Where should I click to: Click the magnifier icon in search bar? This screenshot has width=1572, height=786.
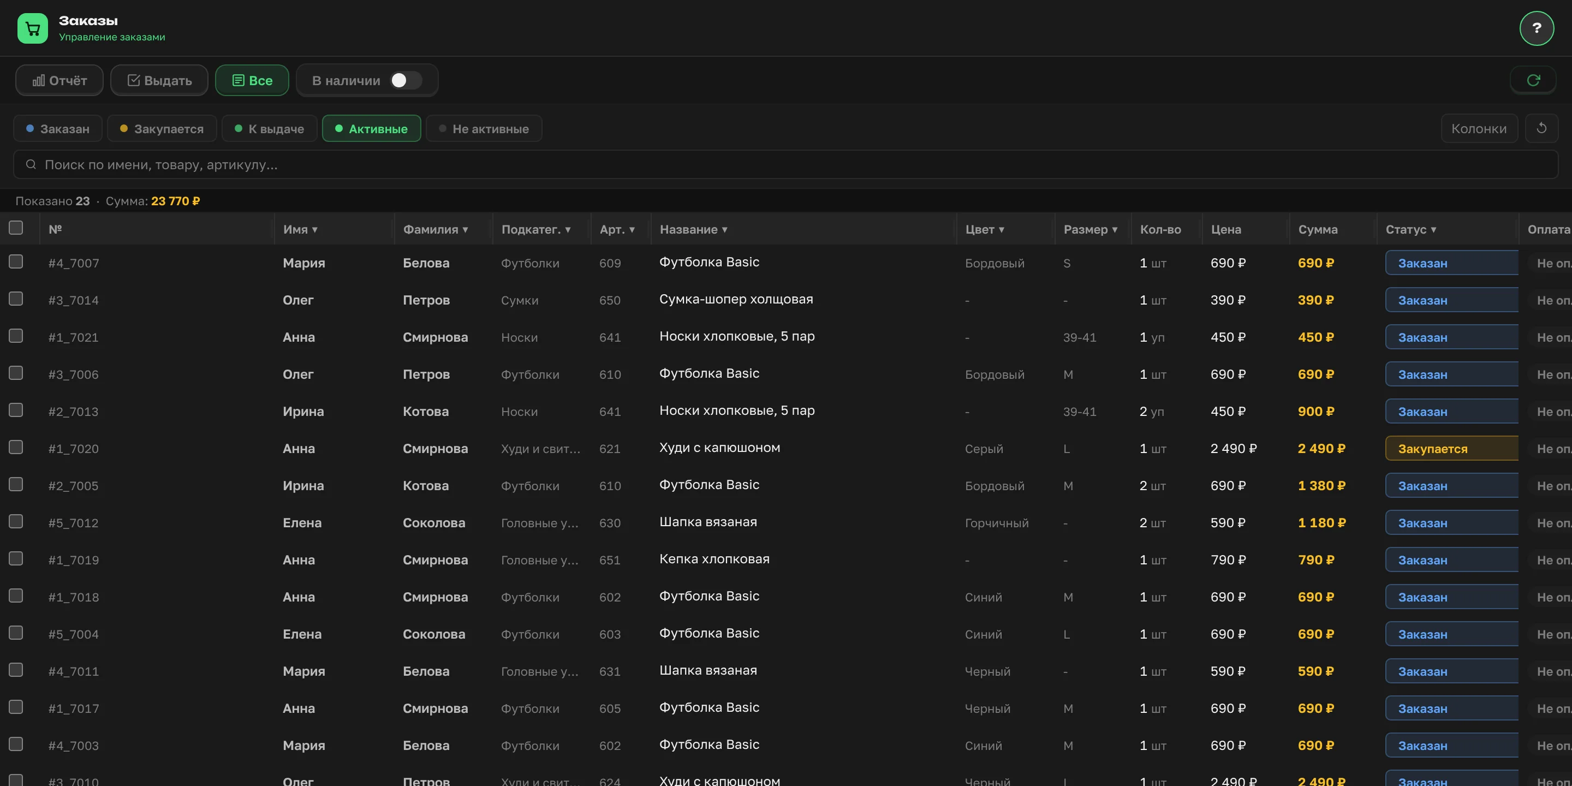31,164
